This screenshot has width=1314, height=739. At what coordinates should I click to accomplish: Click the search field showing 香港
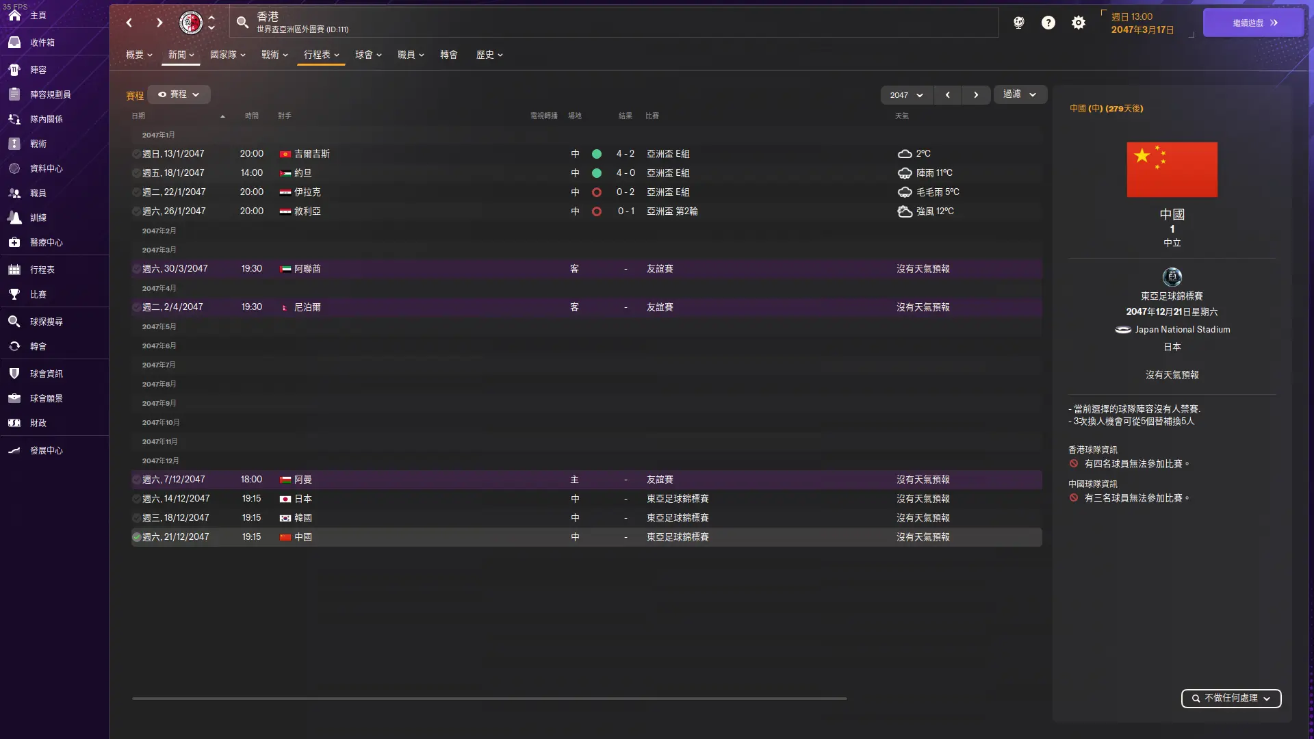pyautogui.click(x=613, y=23)
